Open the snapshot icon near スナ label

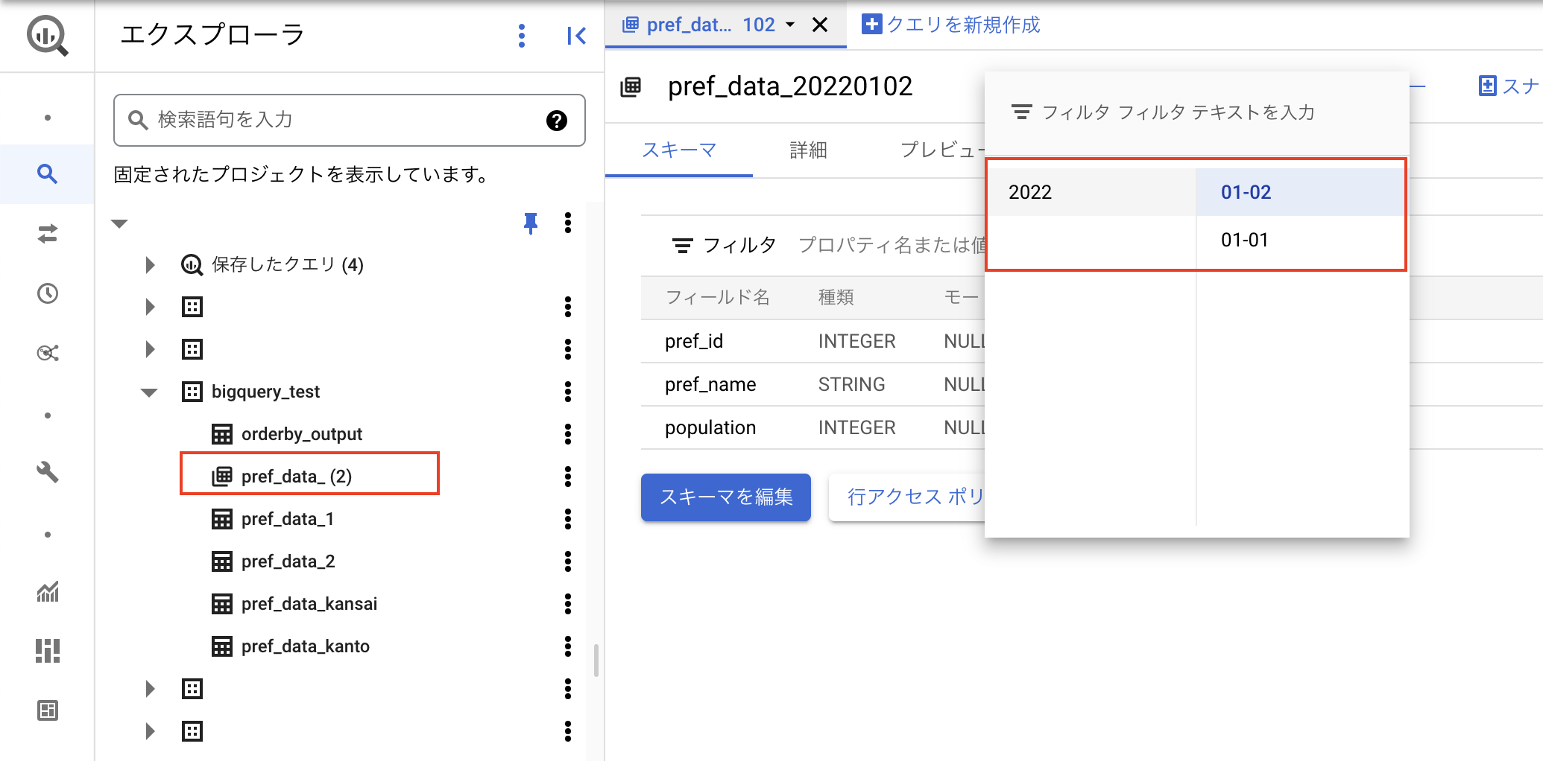1486,86
